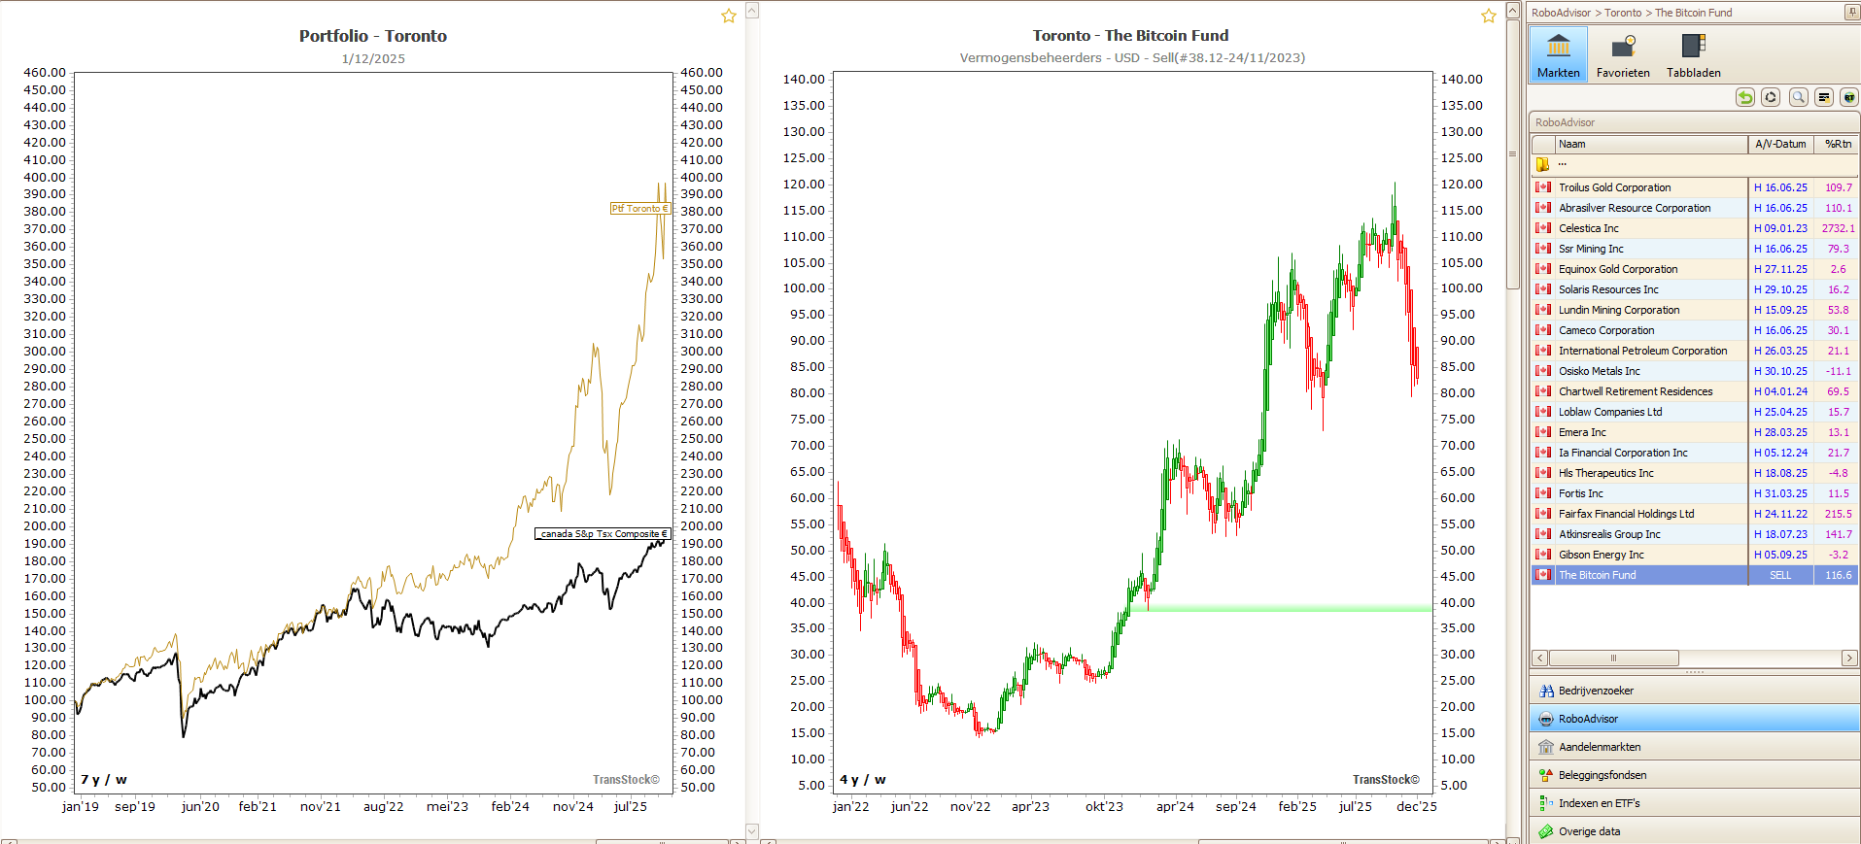1861x844 pixels.
Task: Click the refresh list icon
Action: point(1771,97)
